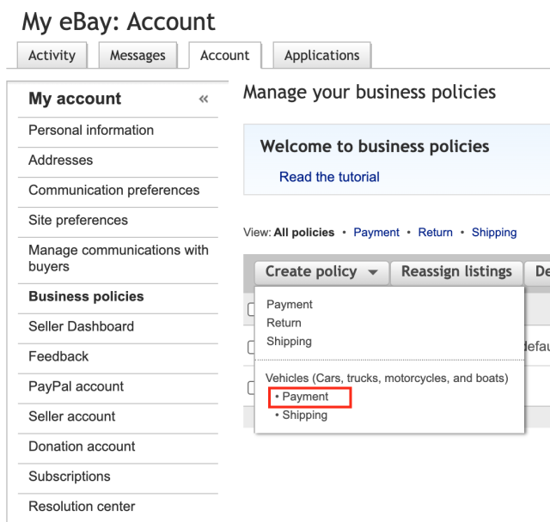Pick the top Payment option in Create policy menu
This screenshot has width=550, height=522.
(x=290, y=304)
